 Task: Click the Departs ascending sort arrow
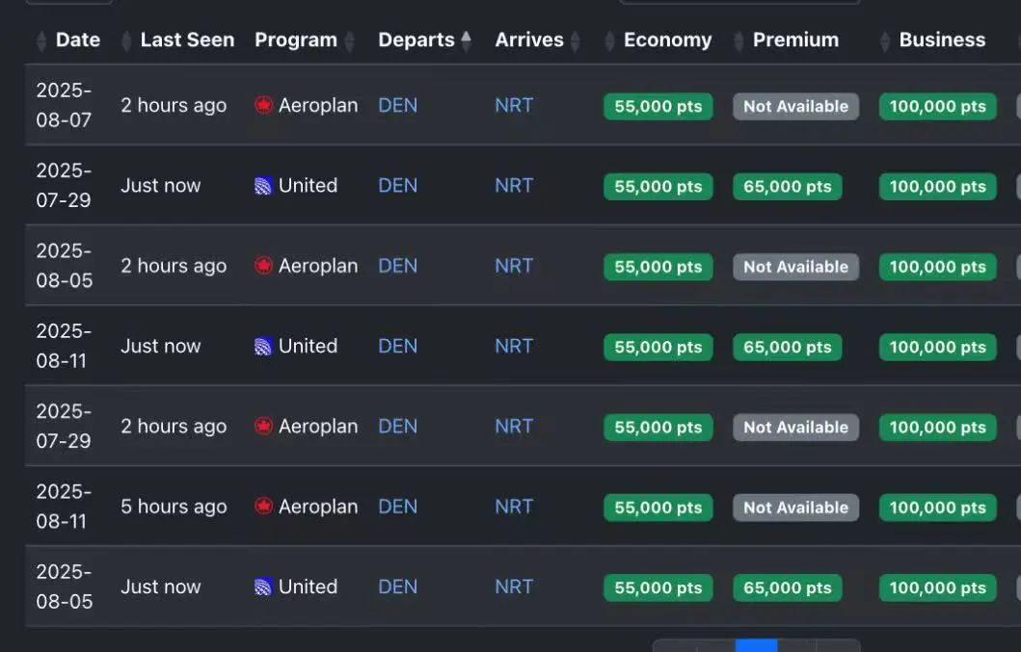(467, 36)
